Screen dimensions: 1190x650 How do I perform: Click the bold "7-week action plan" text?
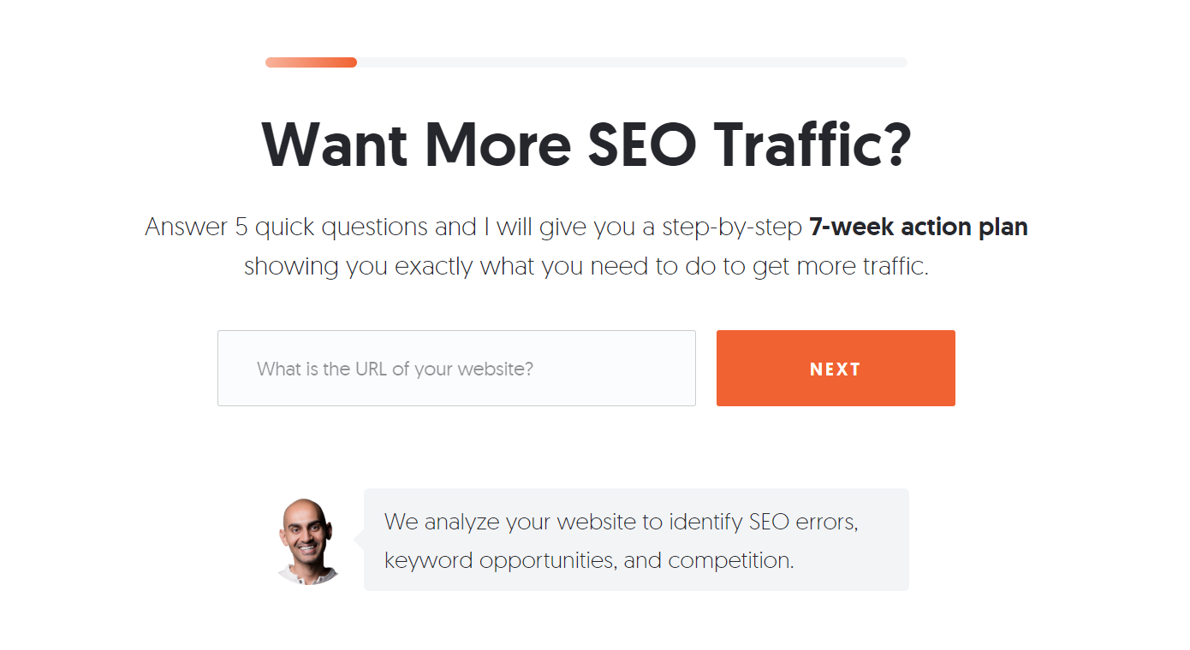click(918, 227)
